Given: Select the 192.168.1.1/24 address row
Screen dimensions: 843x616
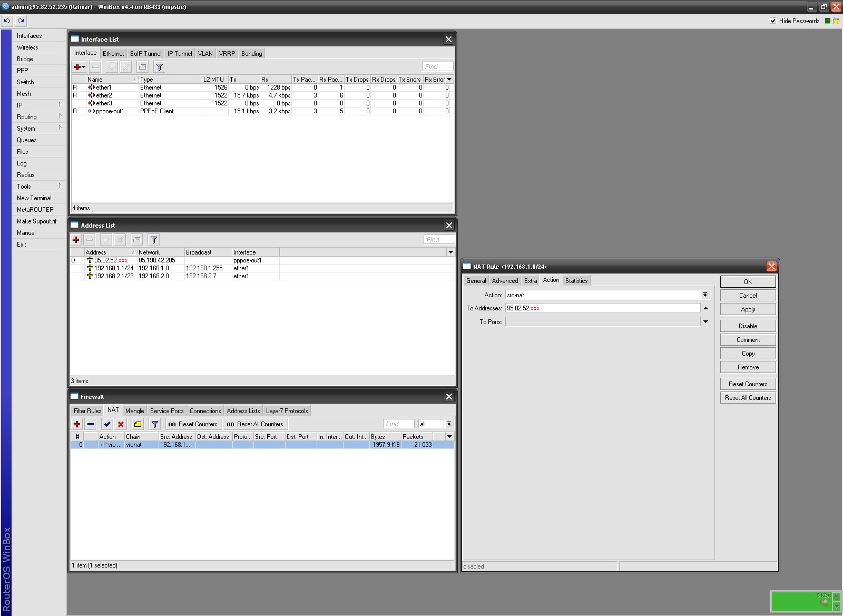Looking at the screenshot, I should coord(262,268).
